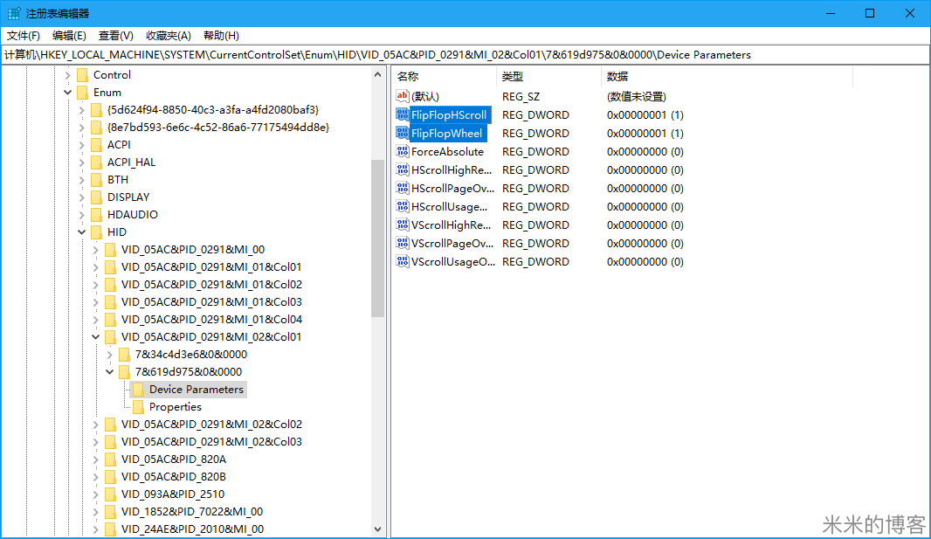Click the ForceAbsolute DWORD icon
The image size is (931, 539).
pyautogui.click(x=402, y=152)
